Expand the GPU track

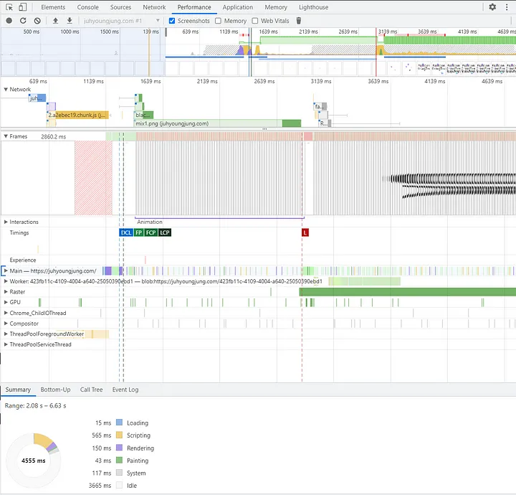click(6, 302)
